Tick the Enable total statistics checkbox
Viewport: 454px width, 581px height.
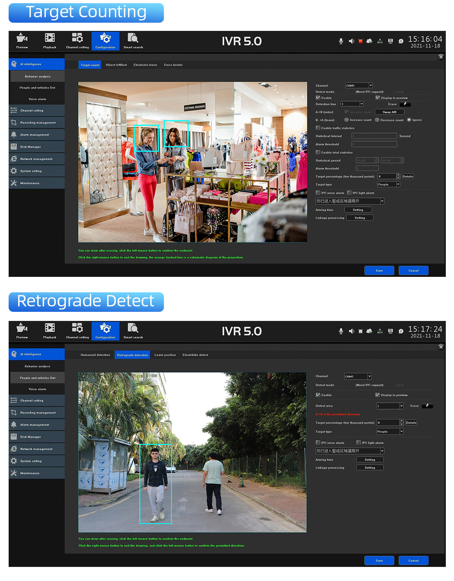[x=318, y=153]
